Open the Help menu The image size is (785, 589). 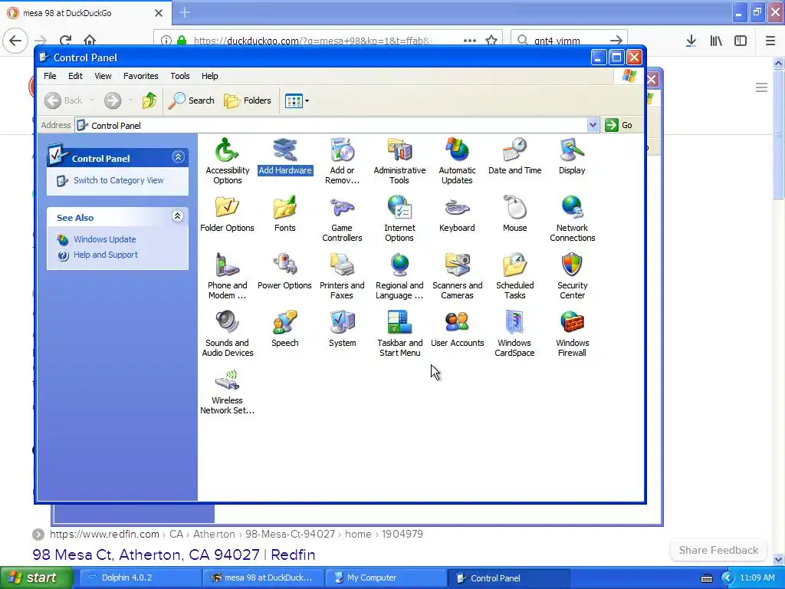pos(210,76)
